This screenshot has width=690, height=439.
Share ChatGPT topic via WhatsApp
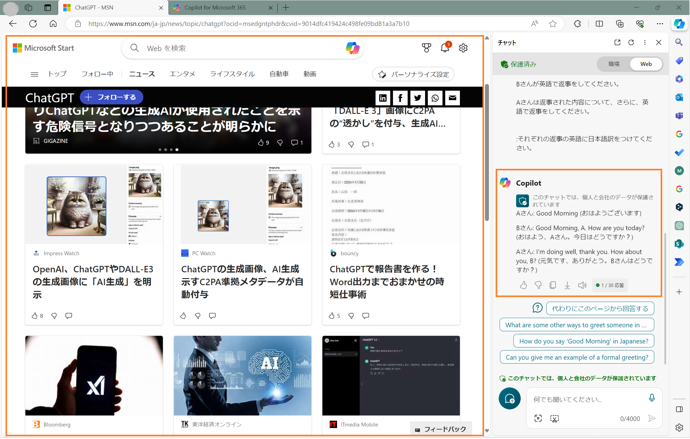[435, 98]
